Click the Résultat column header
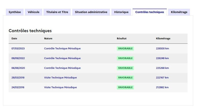 point(122,38)
